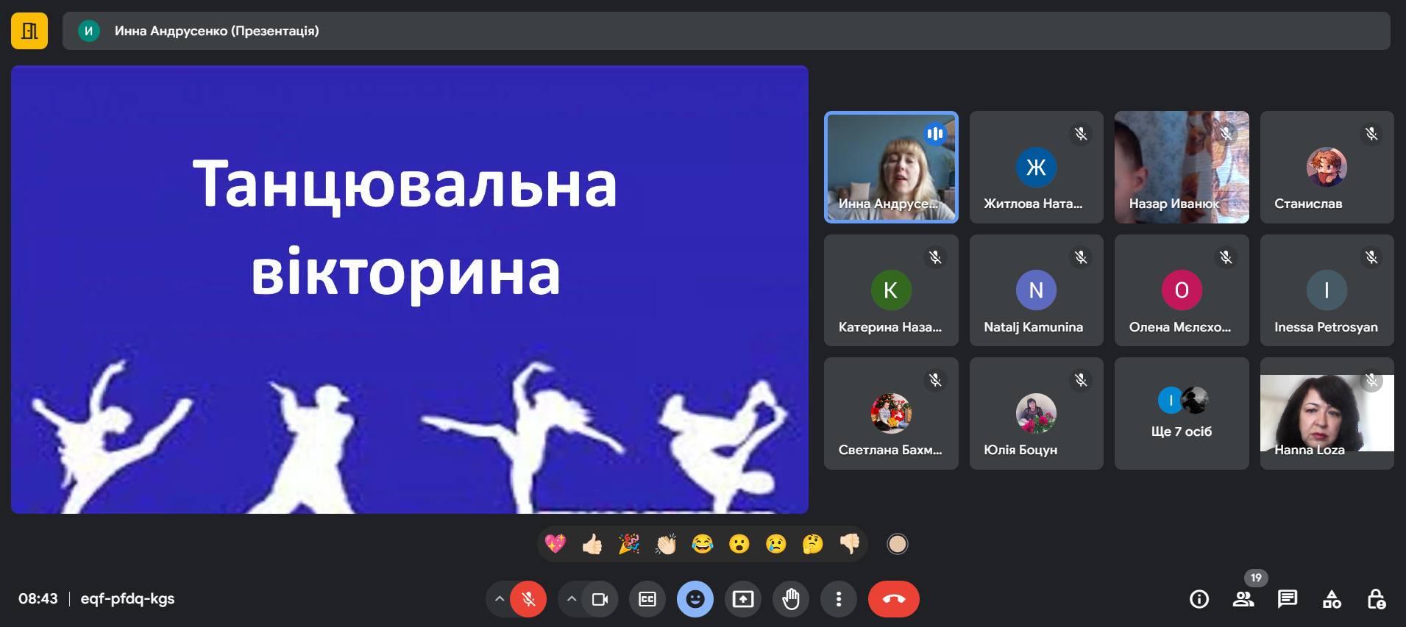Screen dimensions: 1406x627
Task: Open the 'Ще 7 осіб' participants tile
Action: 1182,413
